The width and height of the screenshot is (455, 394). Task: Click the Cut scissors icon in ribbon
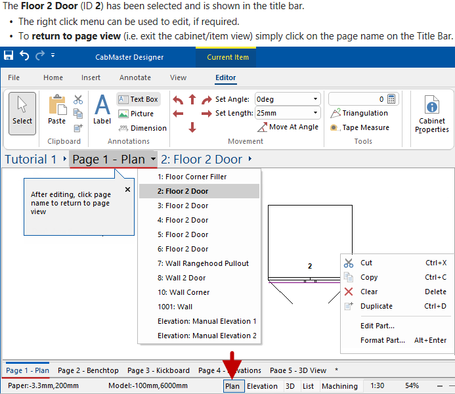78,100
